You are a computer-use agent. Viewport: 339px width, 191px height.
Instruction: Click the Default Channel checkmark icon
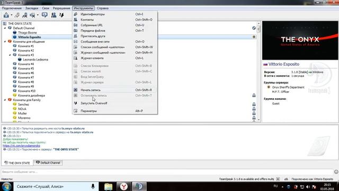point(254,28)
